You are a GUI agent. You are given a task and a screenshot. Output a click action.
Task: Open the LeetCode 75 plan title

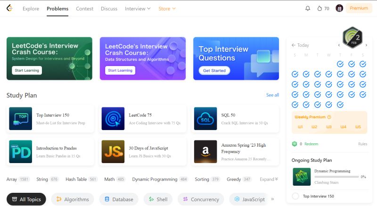pyautogui.click(x=140, y=115)
